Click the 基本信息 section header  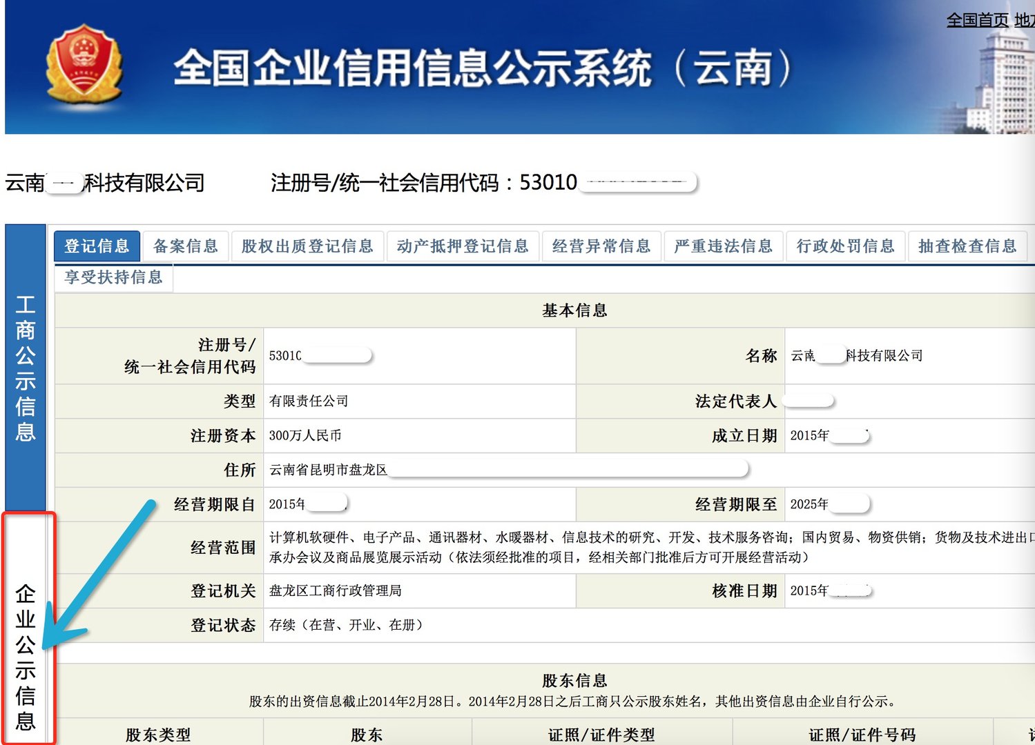click(x=575, y=310)
